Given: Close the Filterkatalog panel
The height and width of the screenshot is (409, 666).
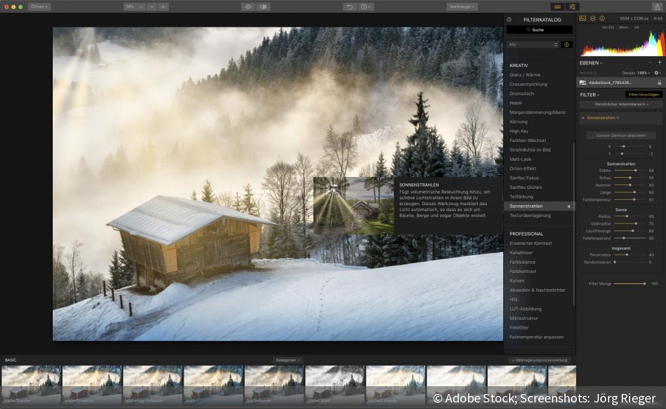Looking at the screenshot, I should [x=509, y=20].
